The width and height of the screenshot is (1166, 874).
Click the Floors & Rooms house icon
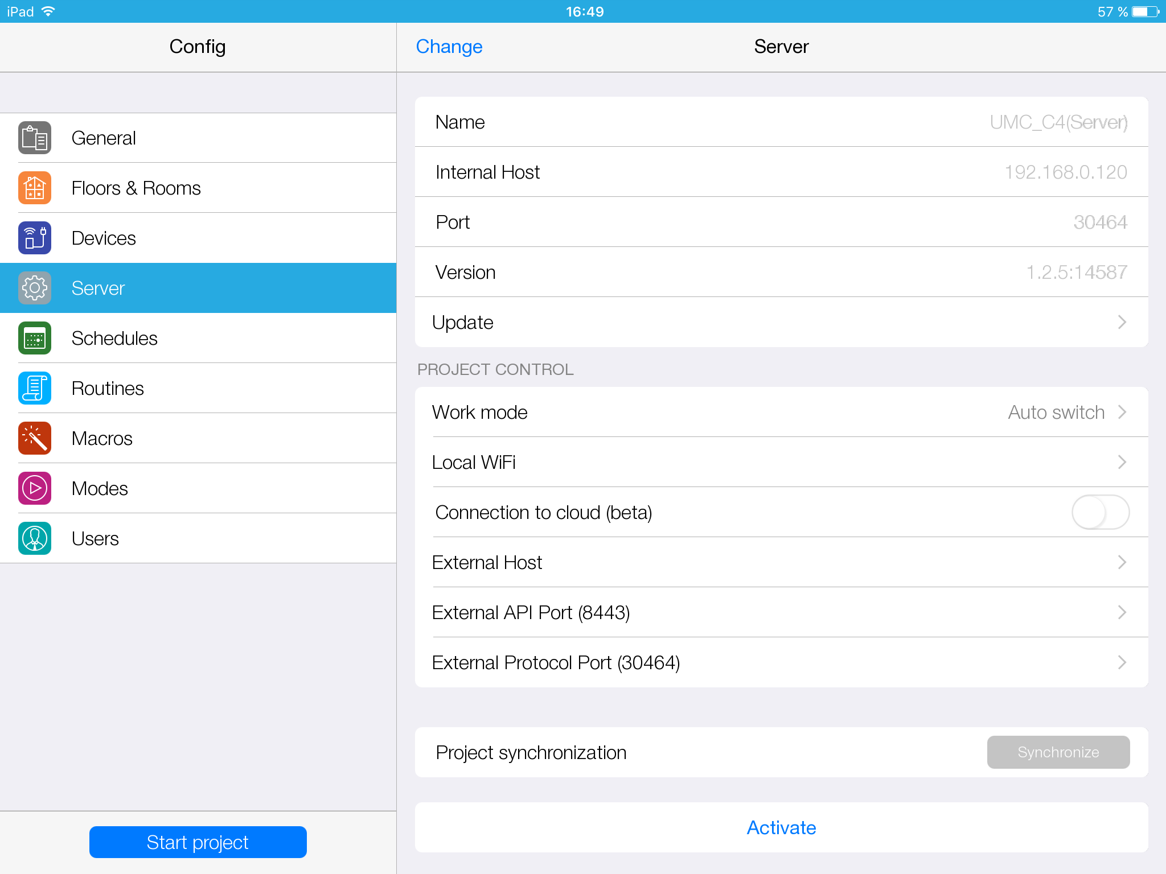(x=35, y=188)
